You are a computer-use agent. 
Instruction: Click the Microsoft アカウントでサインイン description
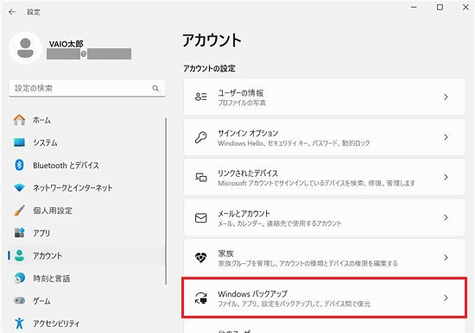[317, 183]
